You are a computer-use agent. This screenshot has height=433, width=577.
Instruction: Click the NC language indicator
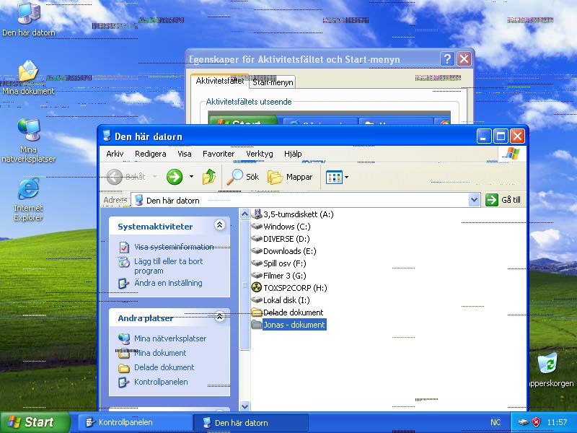(495, 422)
